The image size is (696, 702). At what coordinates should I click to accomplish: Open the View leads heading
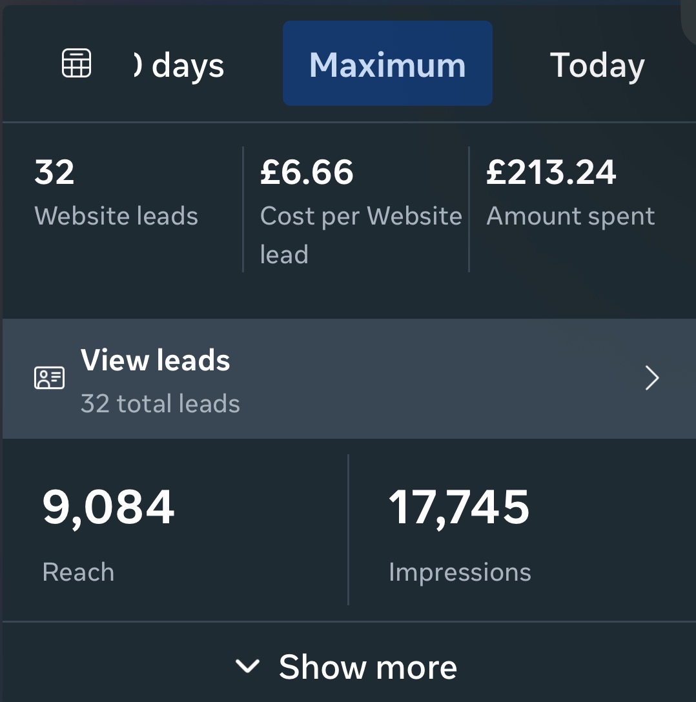click(x=156, y=361)
